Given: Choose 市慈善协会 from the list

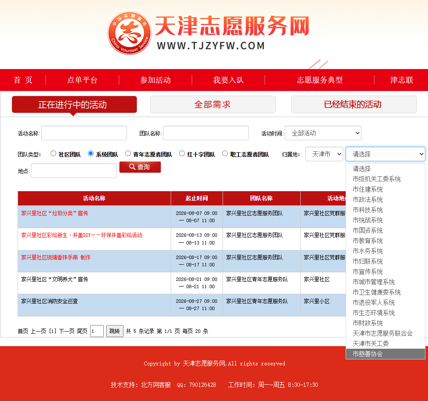Looking at the screenshot, I should 386,354.
